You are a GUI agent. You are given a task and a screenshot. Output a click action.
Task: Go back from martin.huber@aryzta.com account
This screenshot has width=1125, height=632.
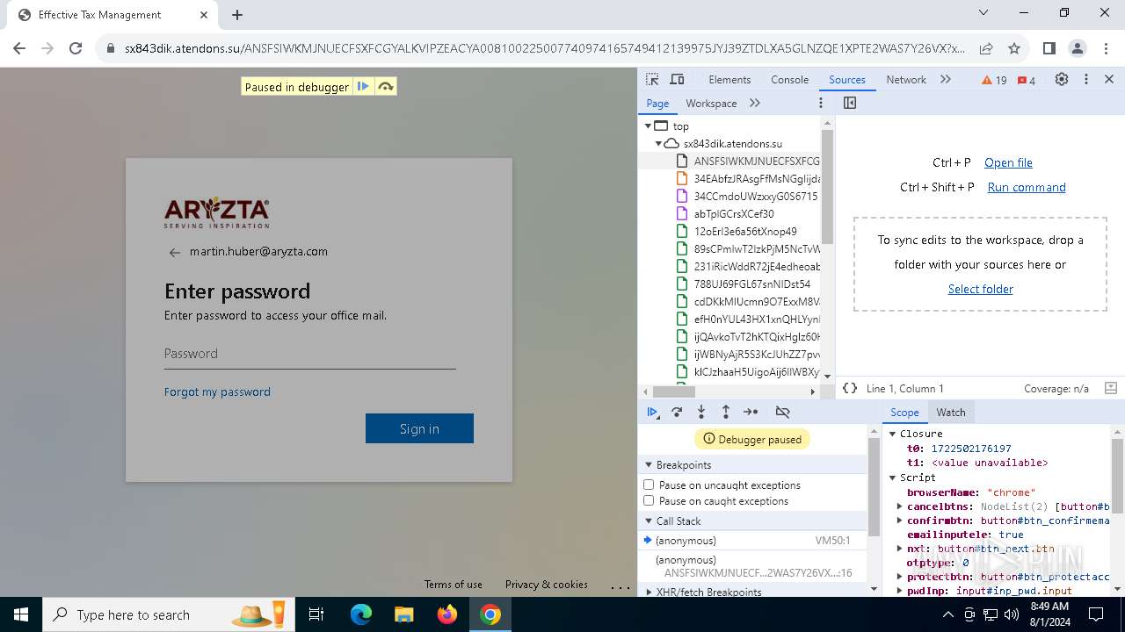click(174, 252)
